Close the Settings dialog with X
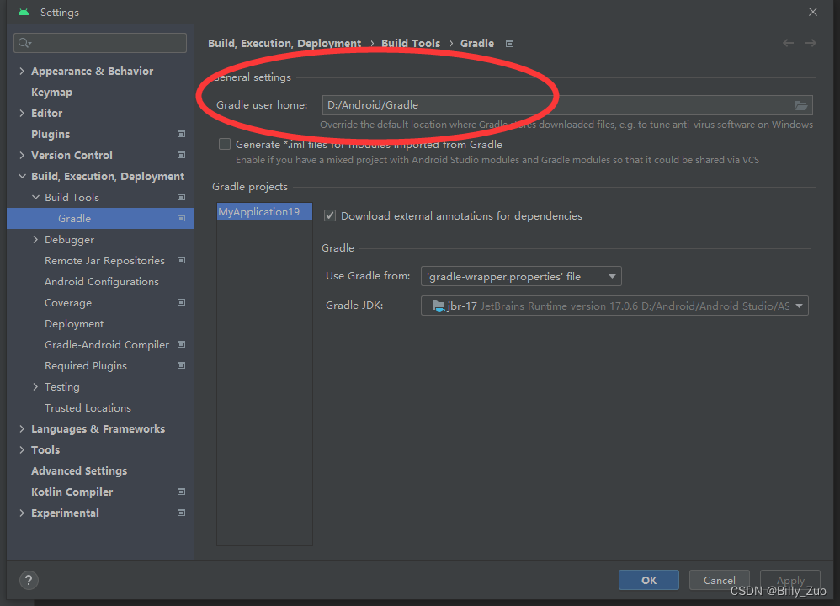The width and height of the screenshot is (840, 606). point(813,12)
